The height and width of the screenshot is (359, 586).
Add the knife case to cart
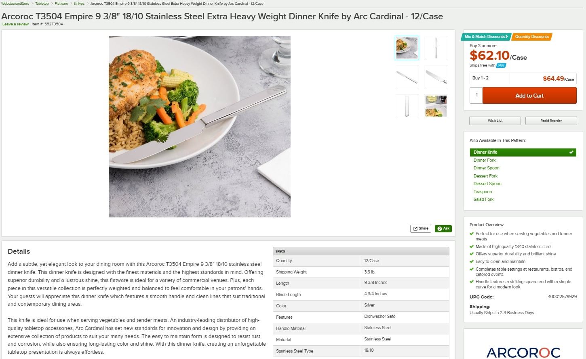click(529, 96)
